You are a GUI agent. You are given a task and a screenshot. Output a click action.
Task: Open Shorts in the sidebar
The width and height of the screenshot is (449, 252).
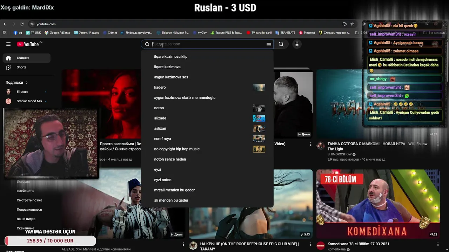pos(26,67)
